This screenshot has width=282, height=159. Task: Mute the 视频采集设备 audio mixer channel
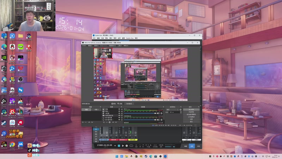click(158, 120)
